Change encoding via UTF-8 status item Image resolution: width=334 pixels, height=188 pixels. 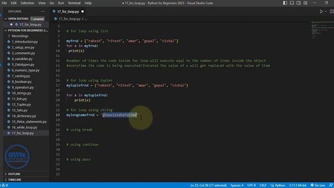[252, 185]
